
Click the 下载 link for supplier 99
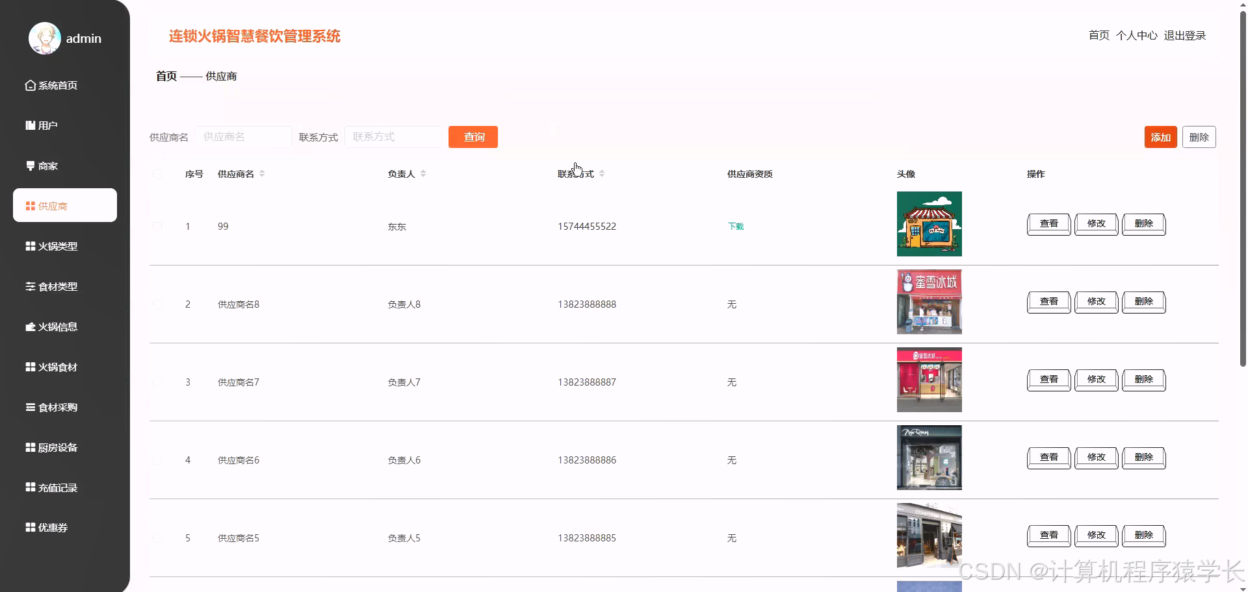[735, 226]
